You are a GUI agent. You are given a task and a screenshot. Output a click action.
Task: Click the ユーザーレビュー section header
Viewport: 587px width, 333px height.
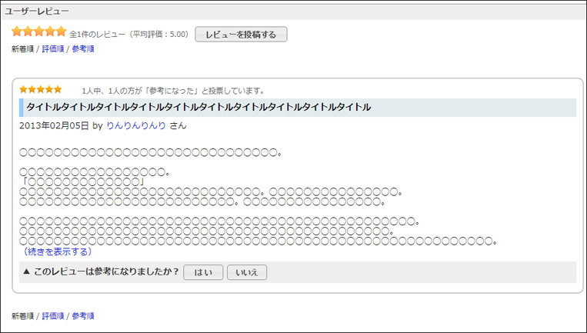pos(37,11)
